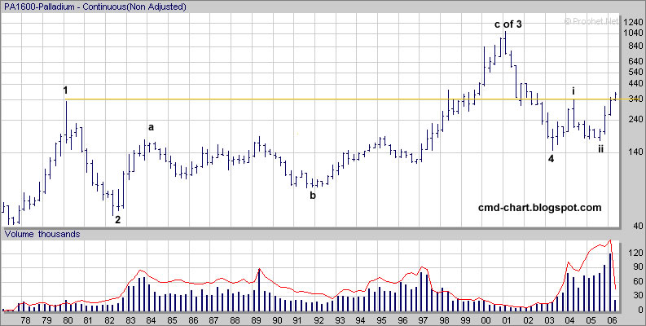646x326 pixels.
Task: Click wave label '2' at 1982 low
Action: 117,220
